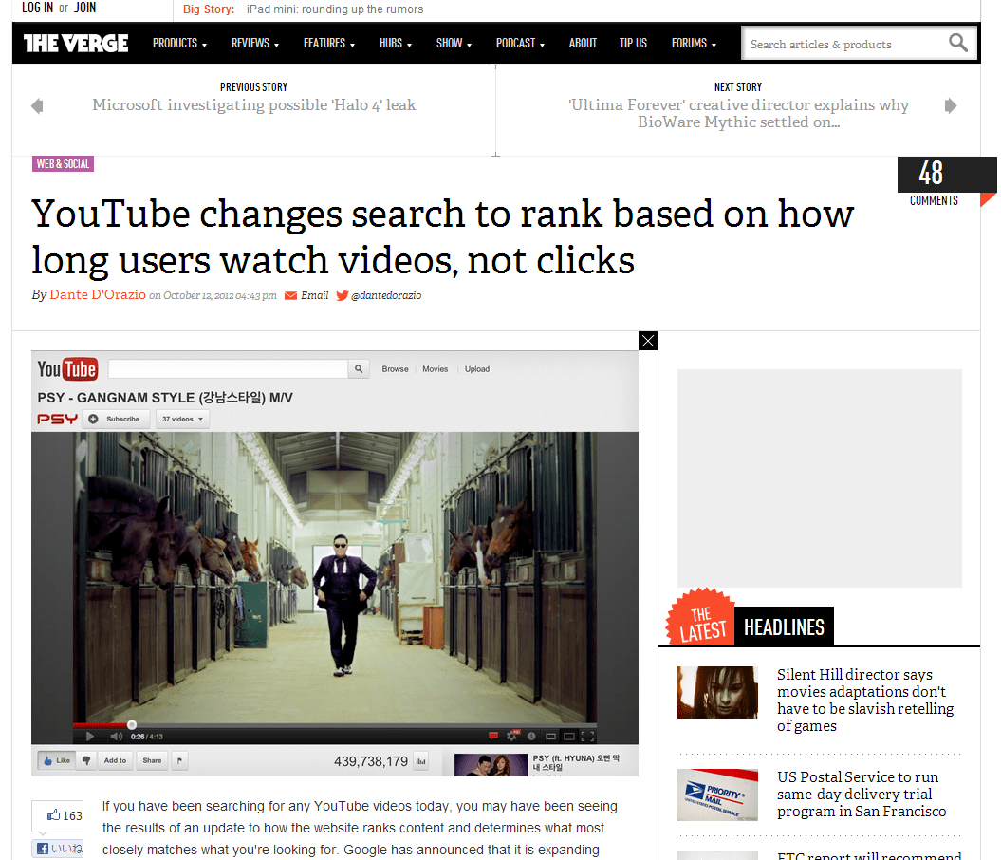This screenshot has width=1001, height=860.
Task: Click the search magnifier icon in header
Action: click(957, 43)
